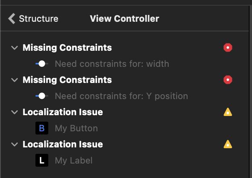Select 'Need constraints for: width' item

pos(112,64)
